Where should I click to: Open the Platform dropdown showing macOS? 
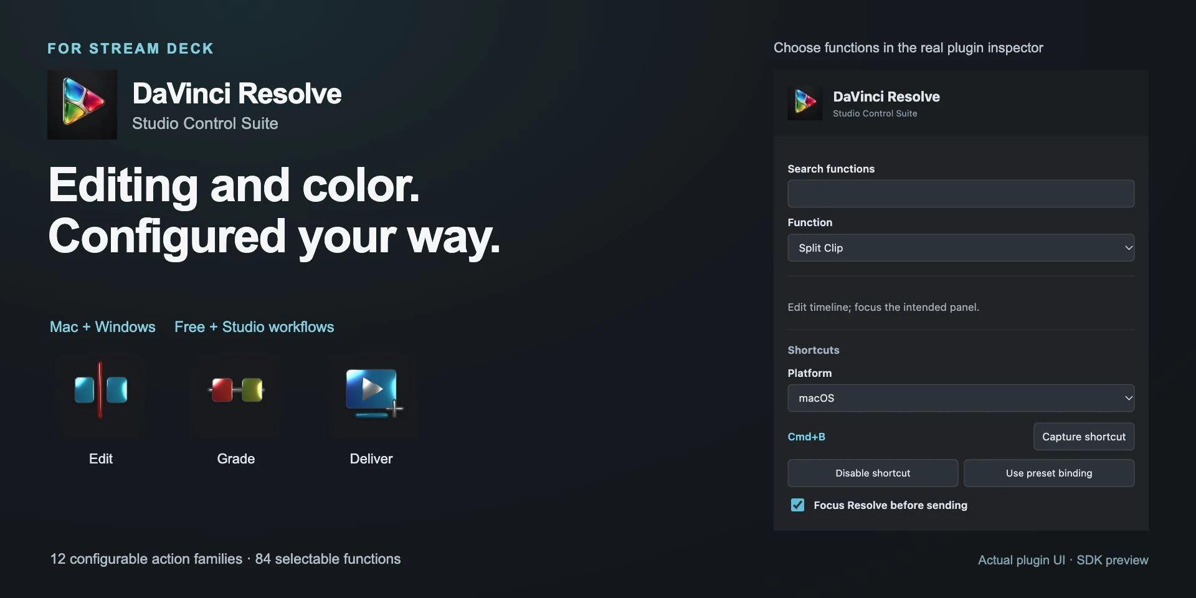961,398
